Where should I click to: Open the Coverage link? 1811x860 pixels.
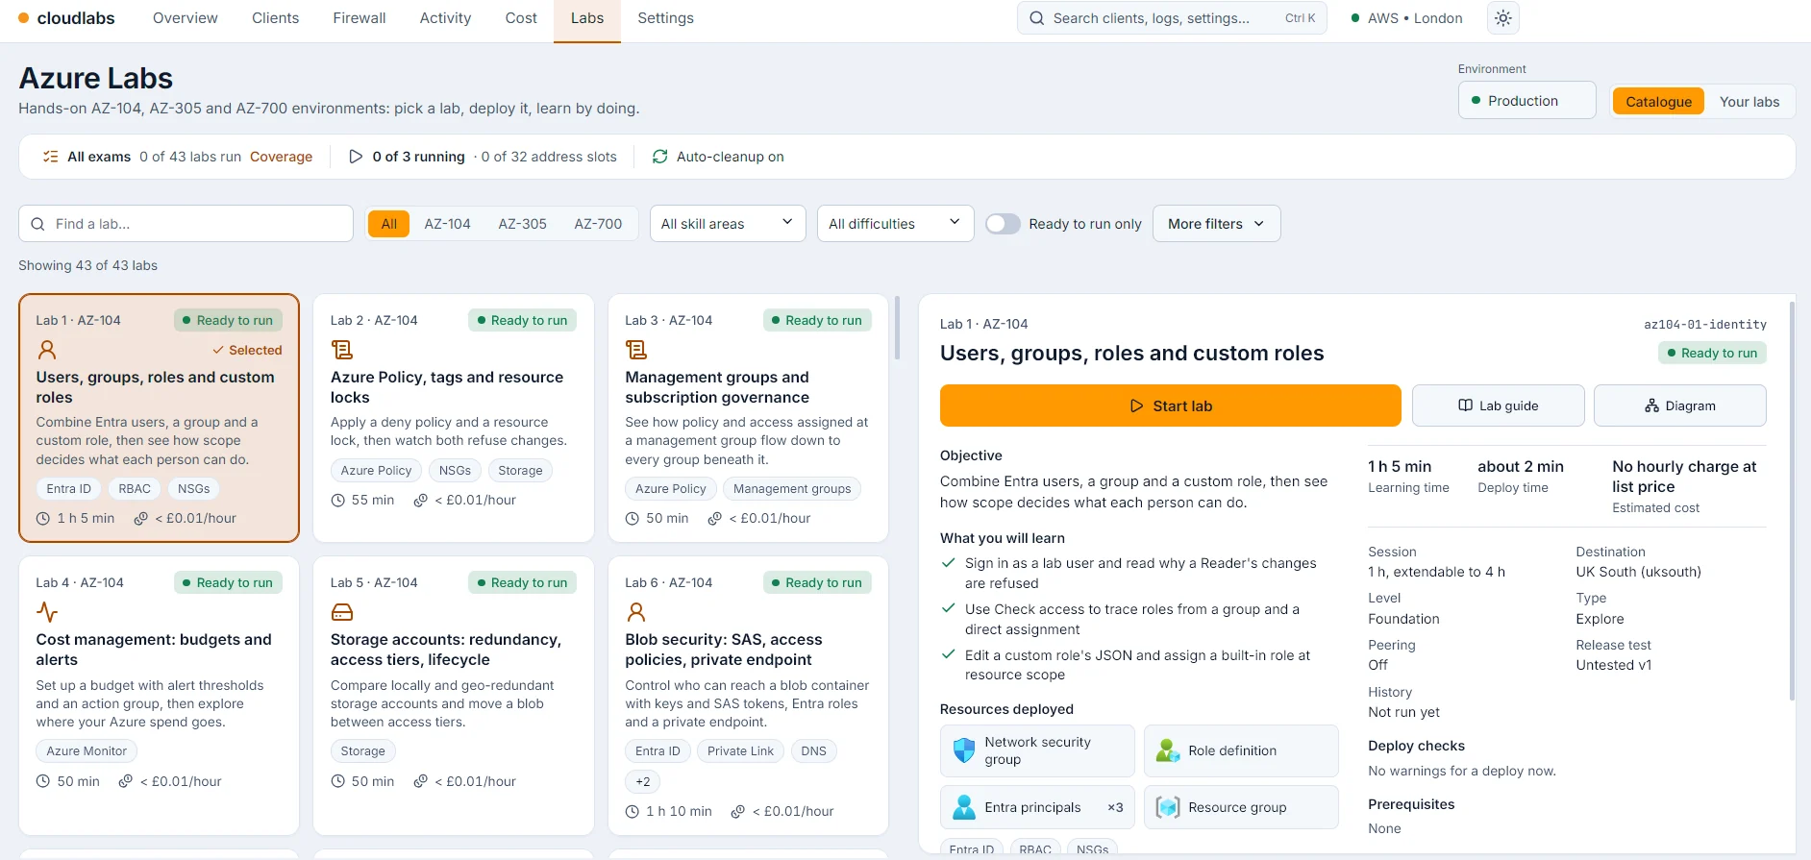281,157
